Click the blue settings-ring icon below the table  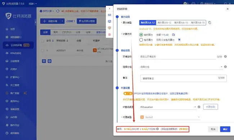click(x=44, y=61)
